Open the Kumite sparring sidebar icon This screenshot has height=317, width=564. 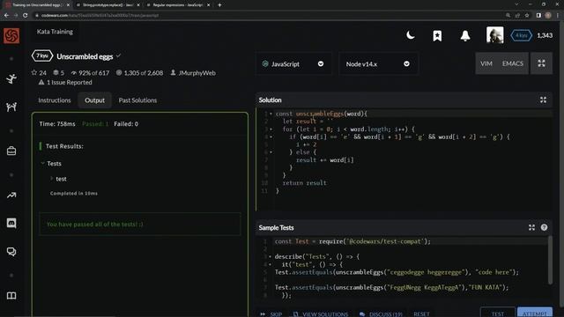[11, 107]
